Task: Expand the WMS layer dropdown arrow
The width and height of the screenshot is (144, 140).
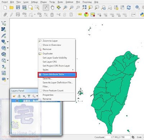Action: point(8,48)
